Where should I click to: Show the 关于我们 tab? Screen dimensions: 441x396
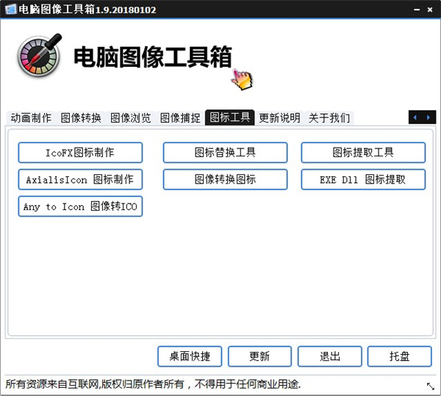(329, 118)
